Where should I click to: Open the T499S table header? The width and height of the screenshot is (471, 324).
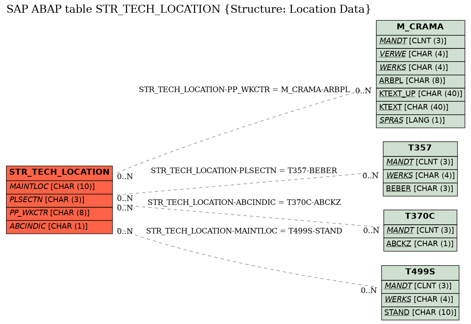point(420,272)
